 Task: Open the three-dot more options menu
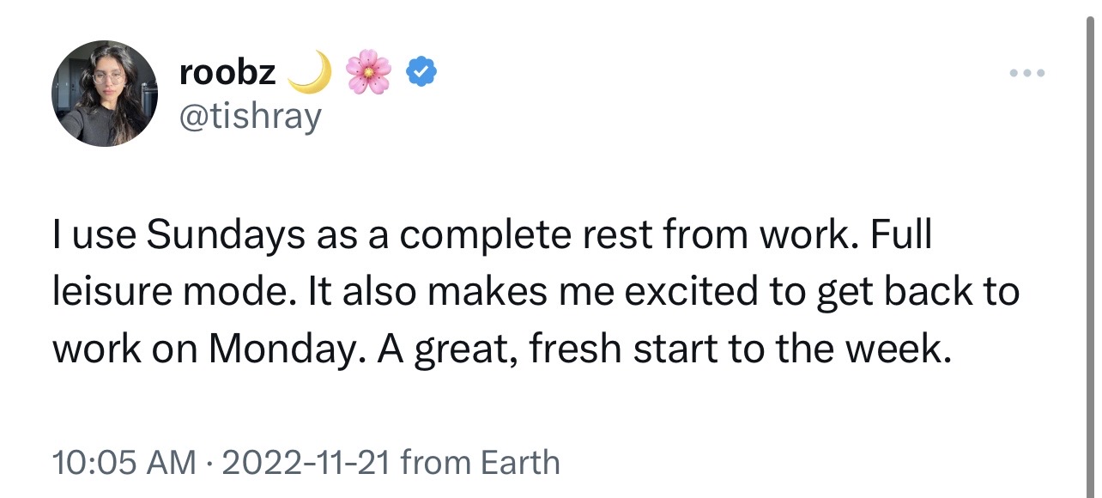point(1026,74)
